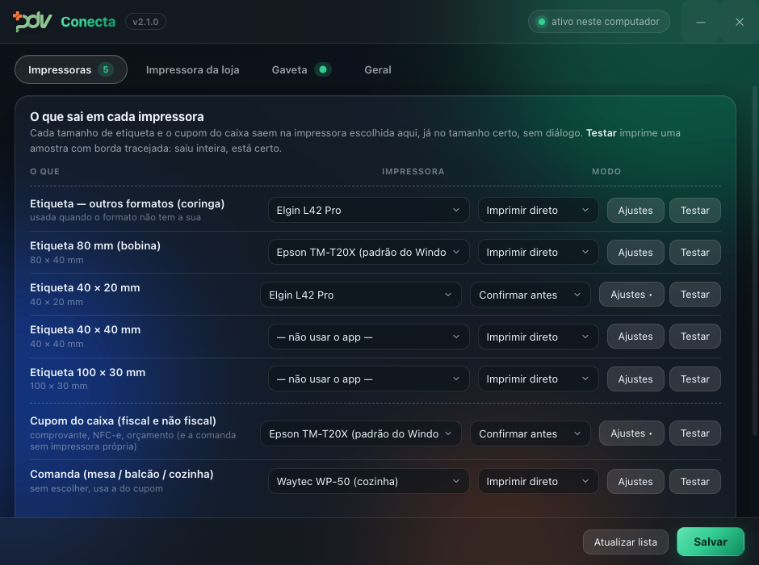759x565 pixels.
Task: Save settings with the Salvar button
Action: coord(710,542)
